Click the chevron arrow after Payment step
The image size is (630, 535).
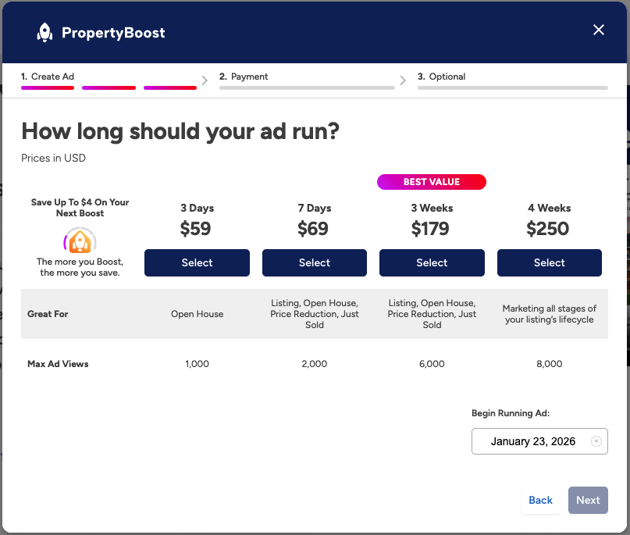click(x=403, y=80)
